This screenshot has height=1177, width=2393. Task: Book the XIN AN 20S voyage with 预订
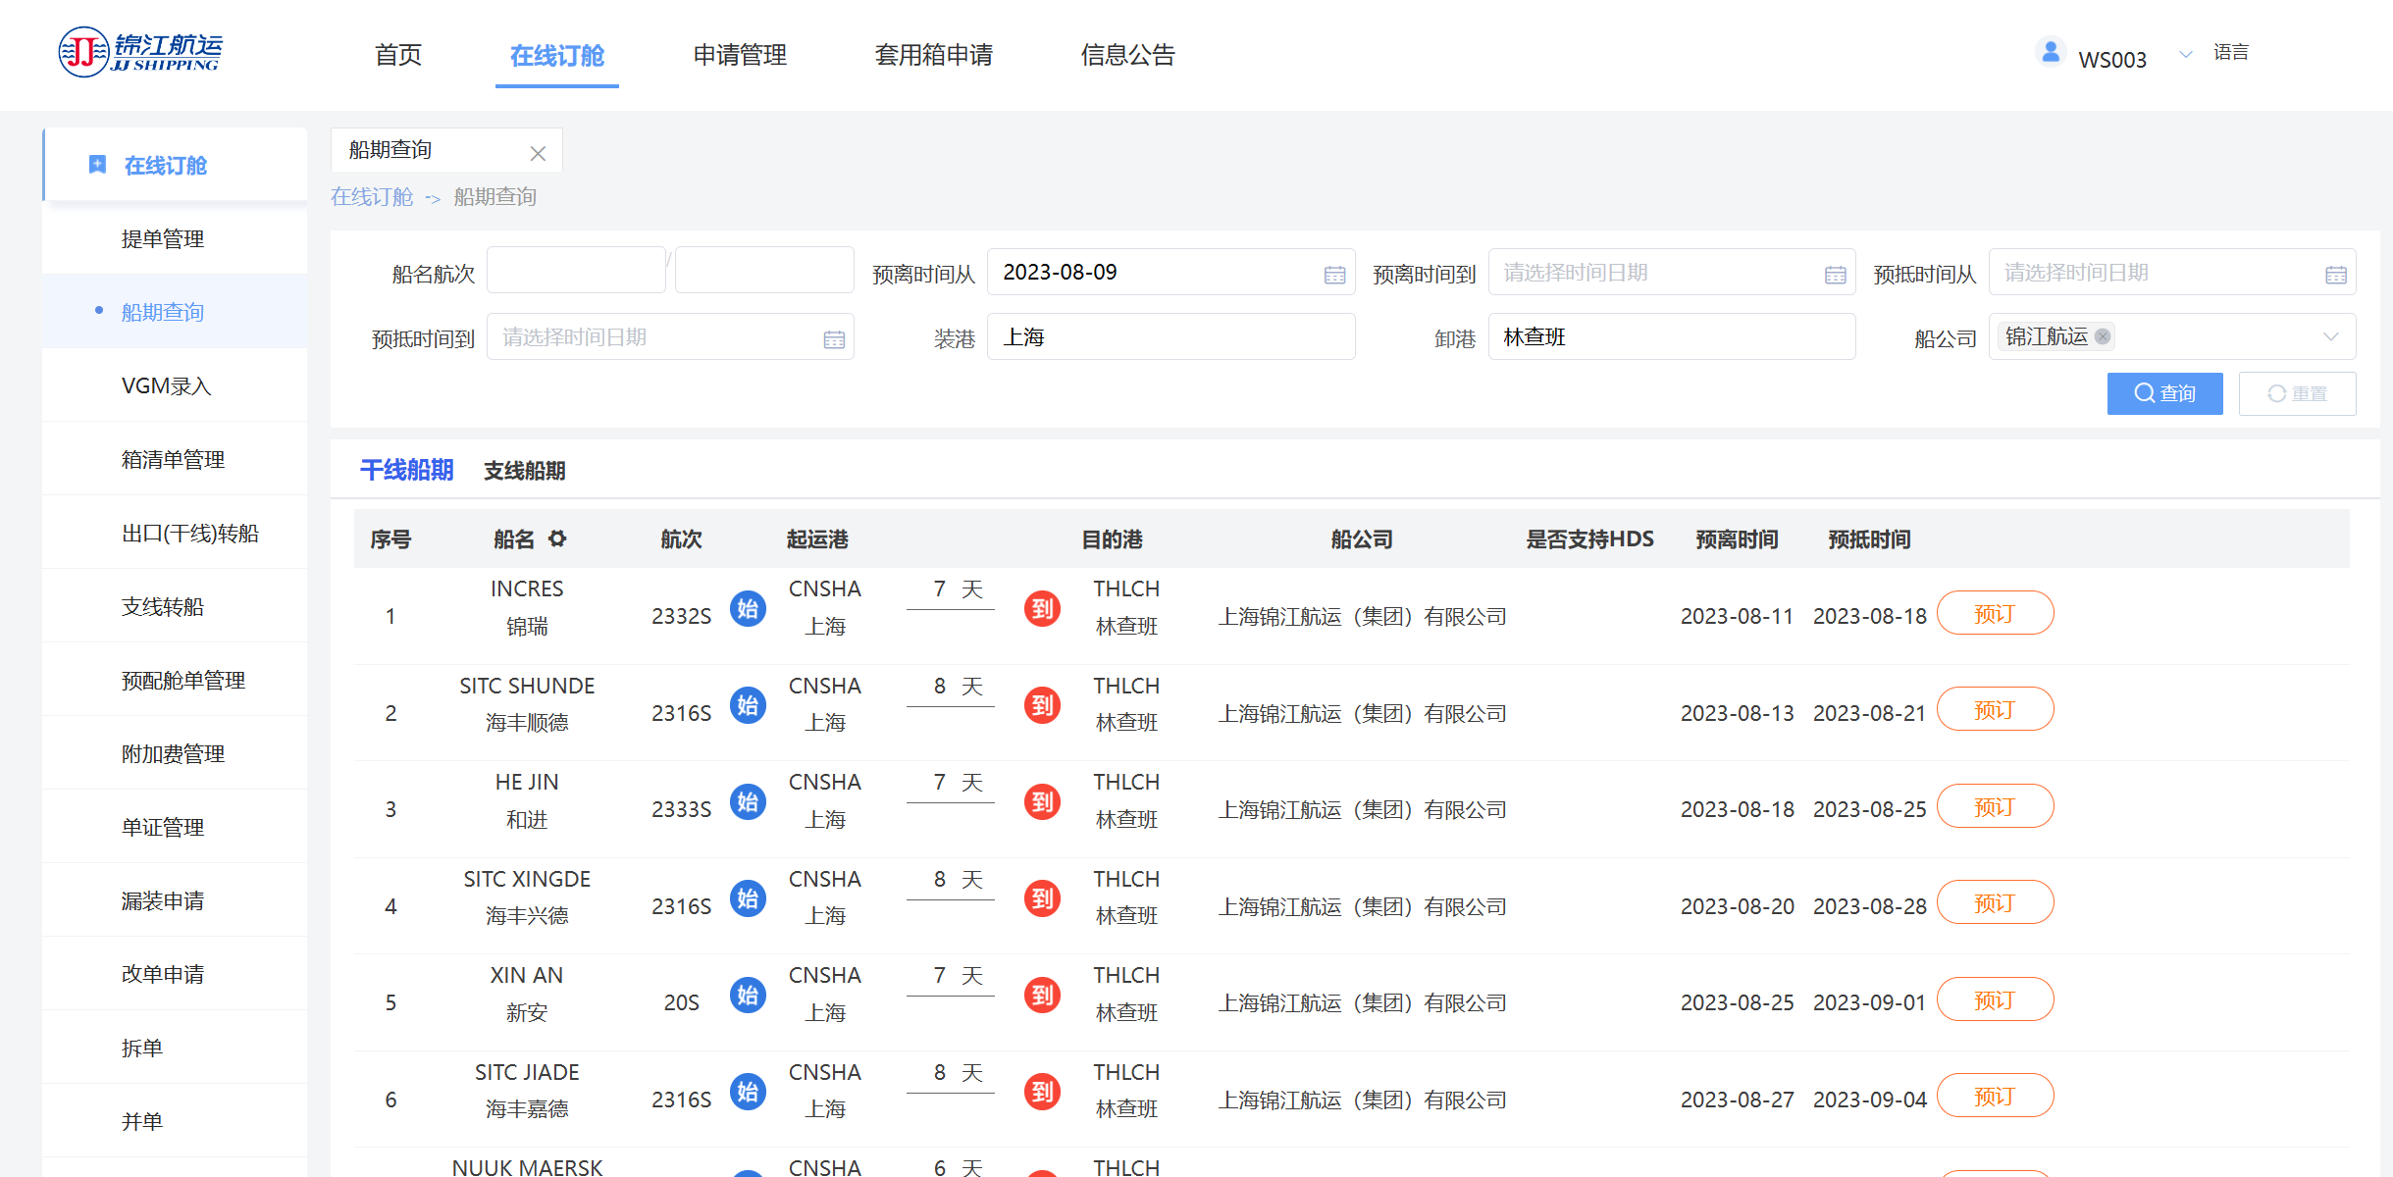[1995, 999]
